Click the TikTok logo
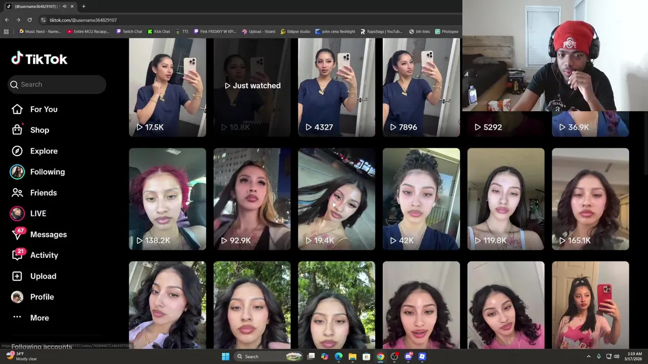This screenshot has height=364, width=648. (39, 59)
